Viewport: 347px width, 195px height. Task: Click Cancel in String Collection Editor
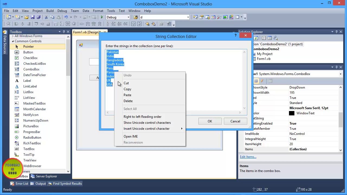coord(235,121)
